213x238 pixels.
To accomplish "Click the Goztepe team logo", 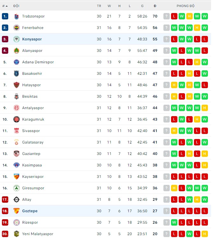I will pyautogui.click(x=17, y=211).
